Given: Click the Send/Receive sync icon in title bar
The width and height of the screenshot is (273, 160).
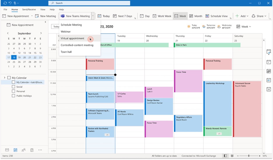Looking at the screenshot, I should click(x=5, y=3).
